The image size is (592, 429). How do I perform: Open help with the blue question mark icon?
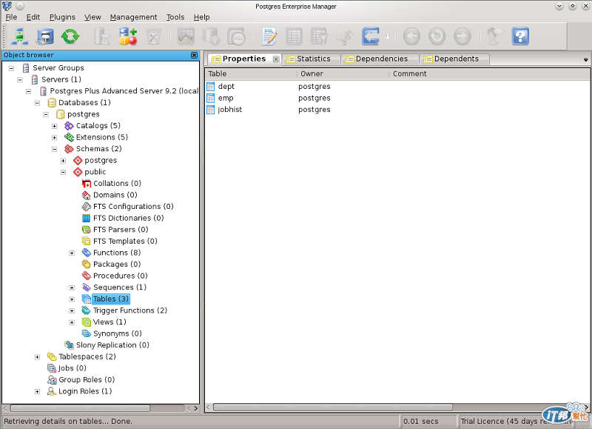520,36
